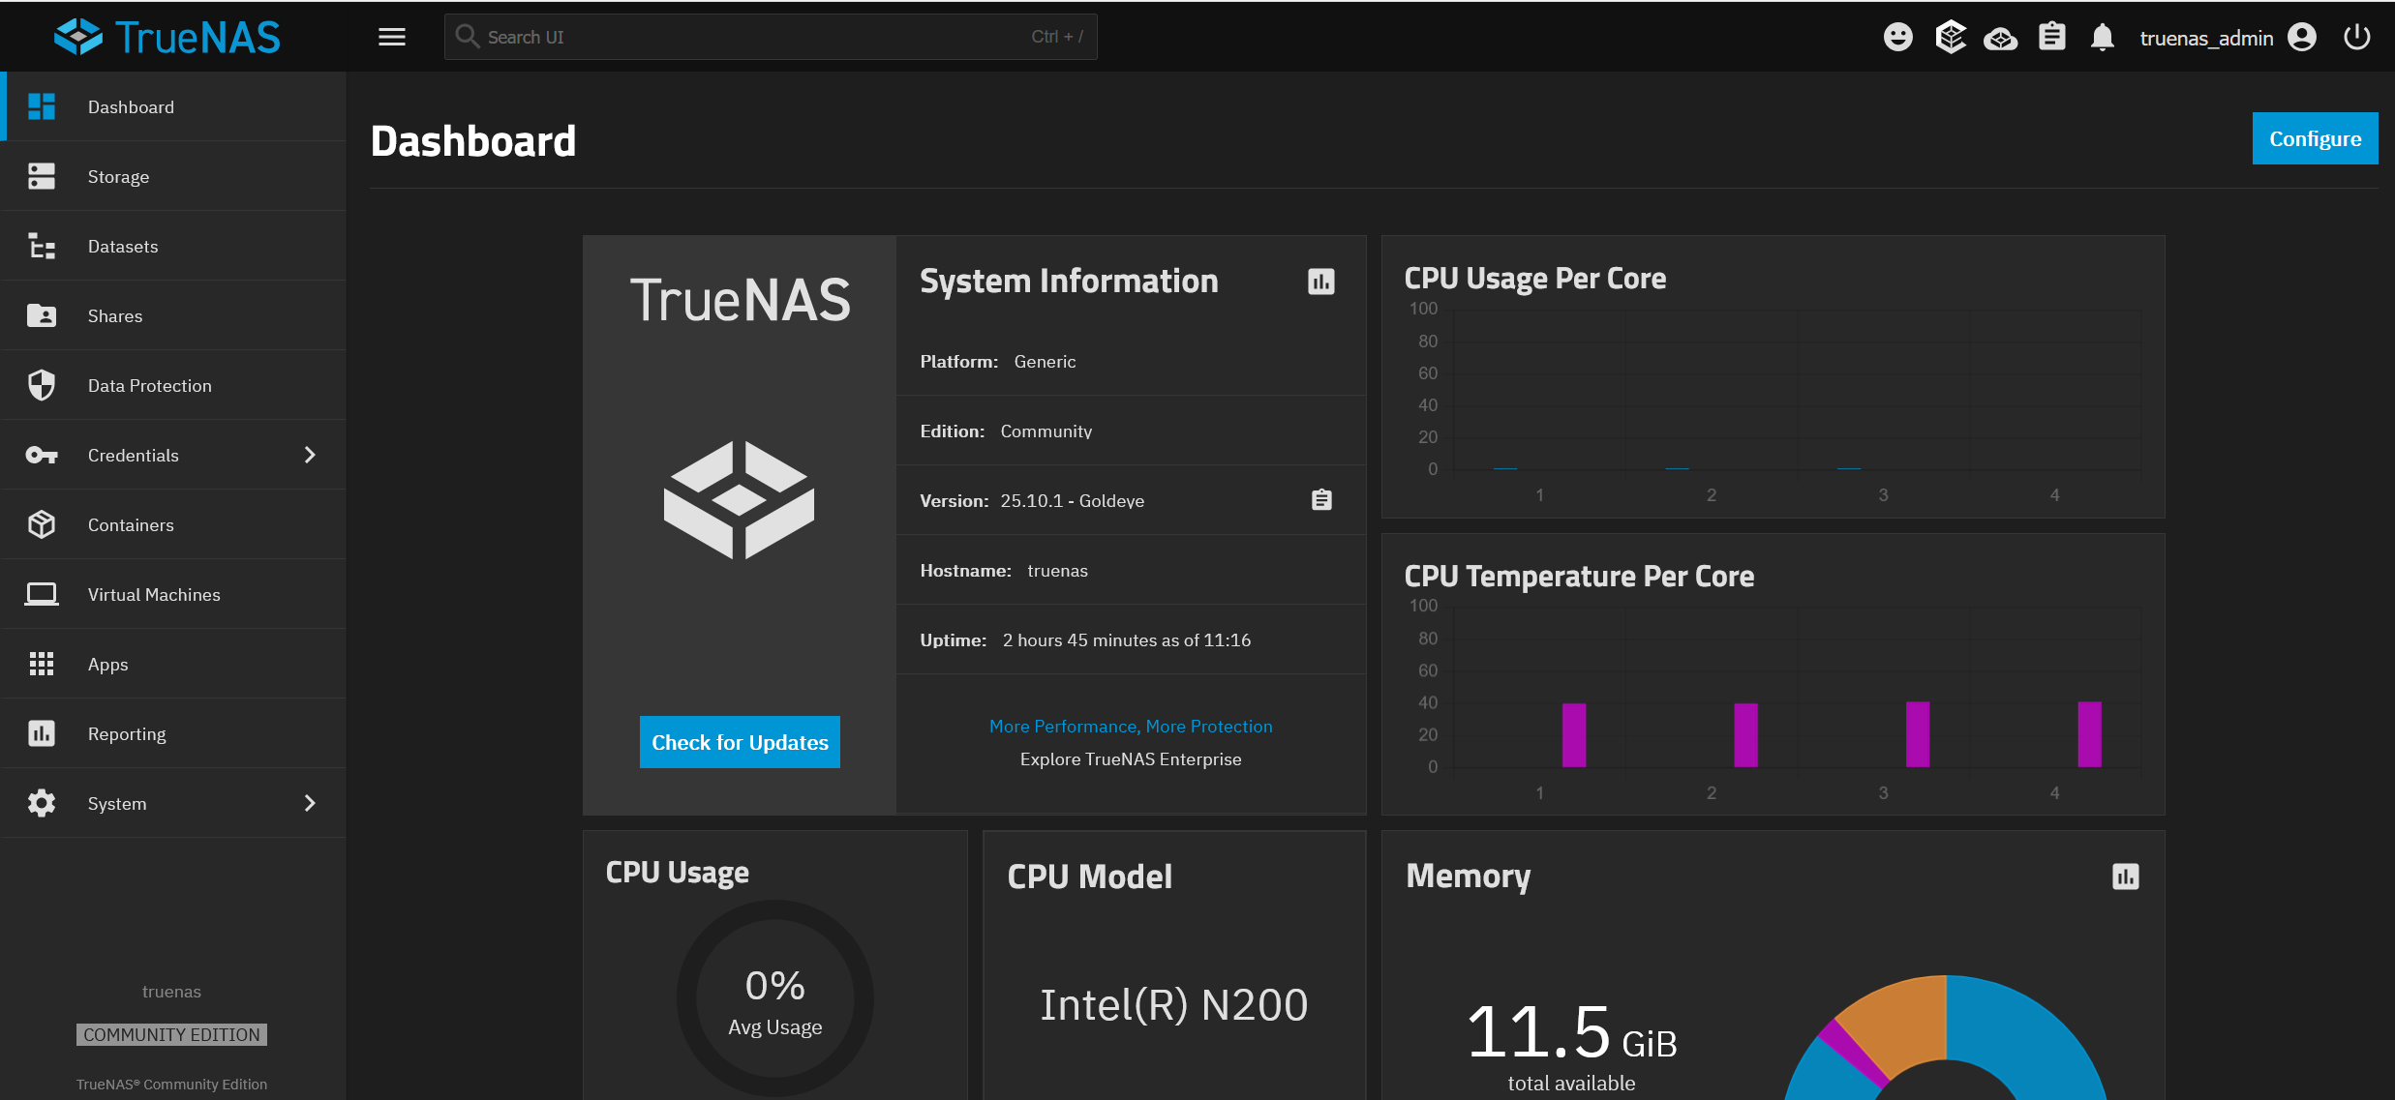This screenshot has width=2395, height=1100.
Task: Toggle the sidebar with hamburger menu icon
Action: point(392,37)
